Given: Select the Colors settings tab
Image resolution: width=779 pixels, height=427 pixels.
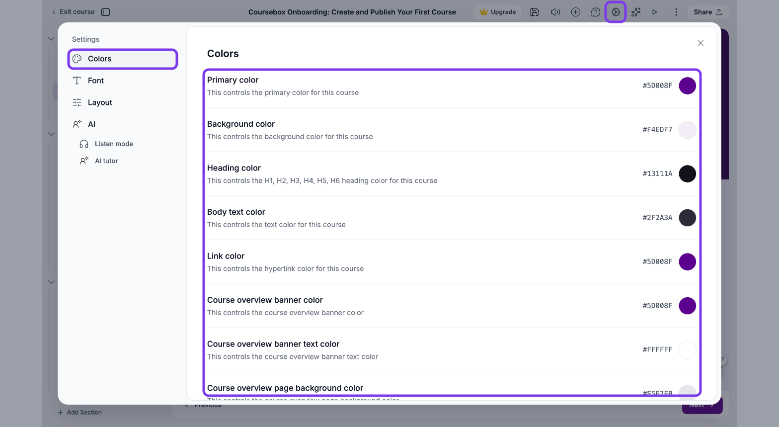Looking at the screenshot, I should (x=123, y=59).
